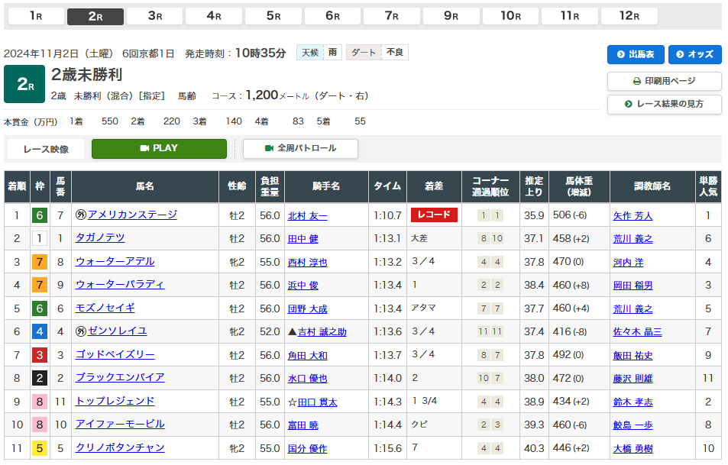Screen dimensions: 728x465
Task: Click the 10R race tab
Action: [x=510, y=16]
